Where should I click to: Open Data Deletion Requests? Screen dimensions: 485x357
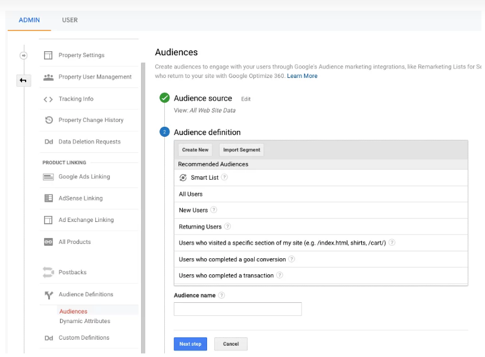[x=89, y=142]
